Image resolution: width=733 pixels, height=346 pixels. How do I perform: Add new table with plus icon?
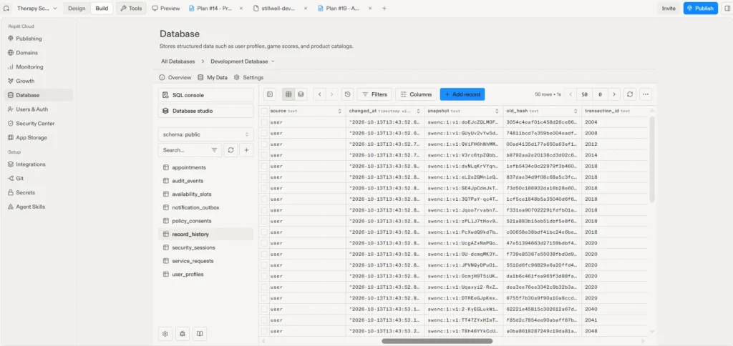click(246, 150)
